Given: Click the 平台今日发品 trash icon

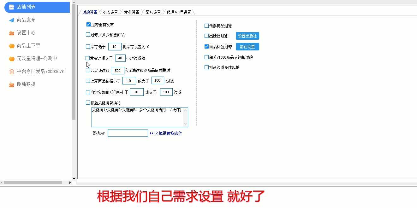Looking at the screenshot, I should pos(12,72).
